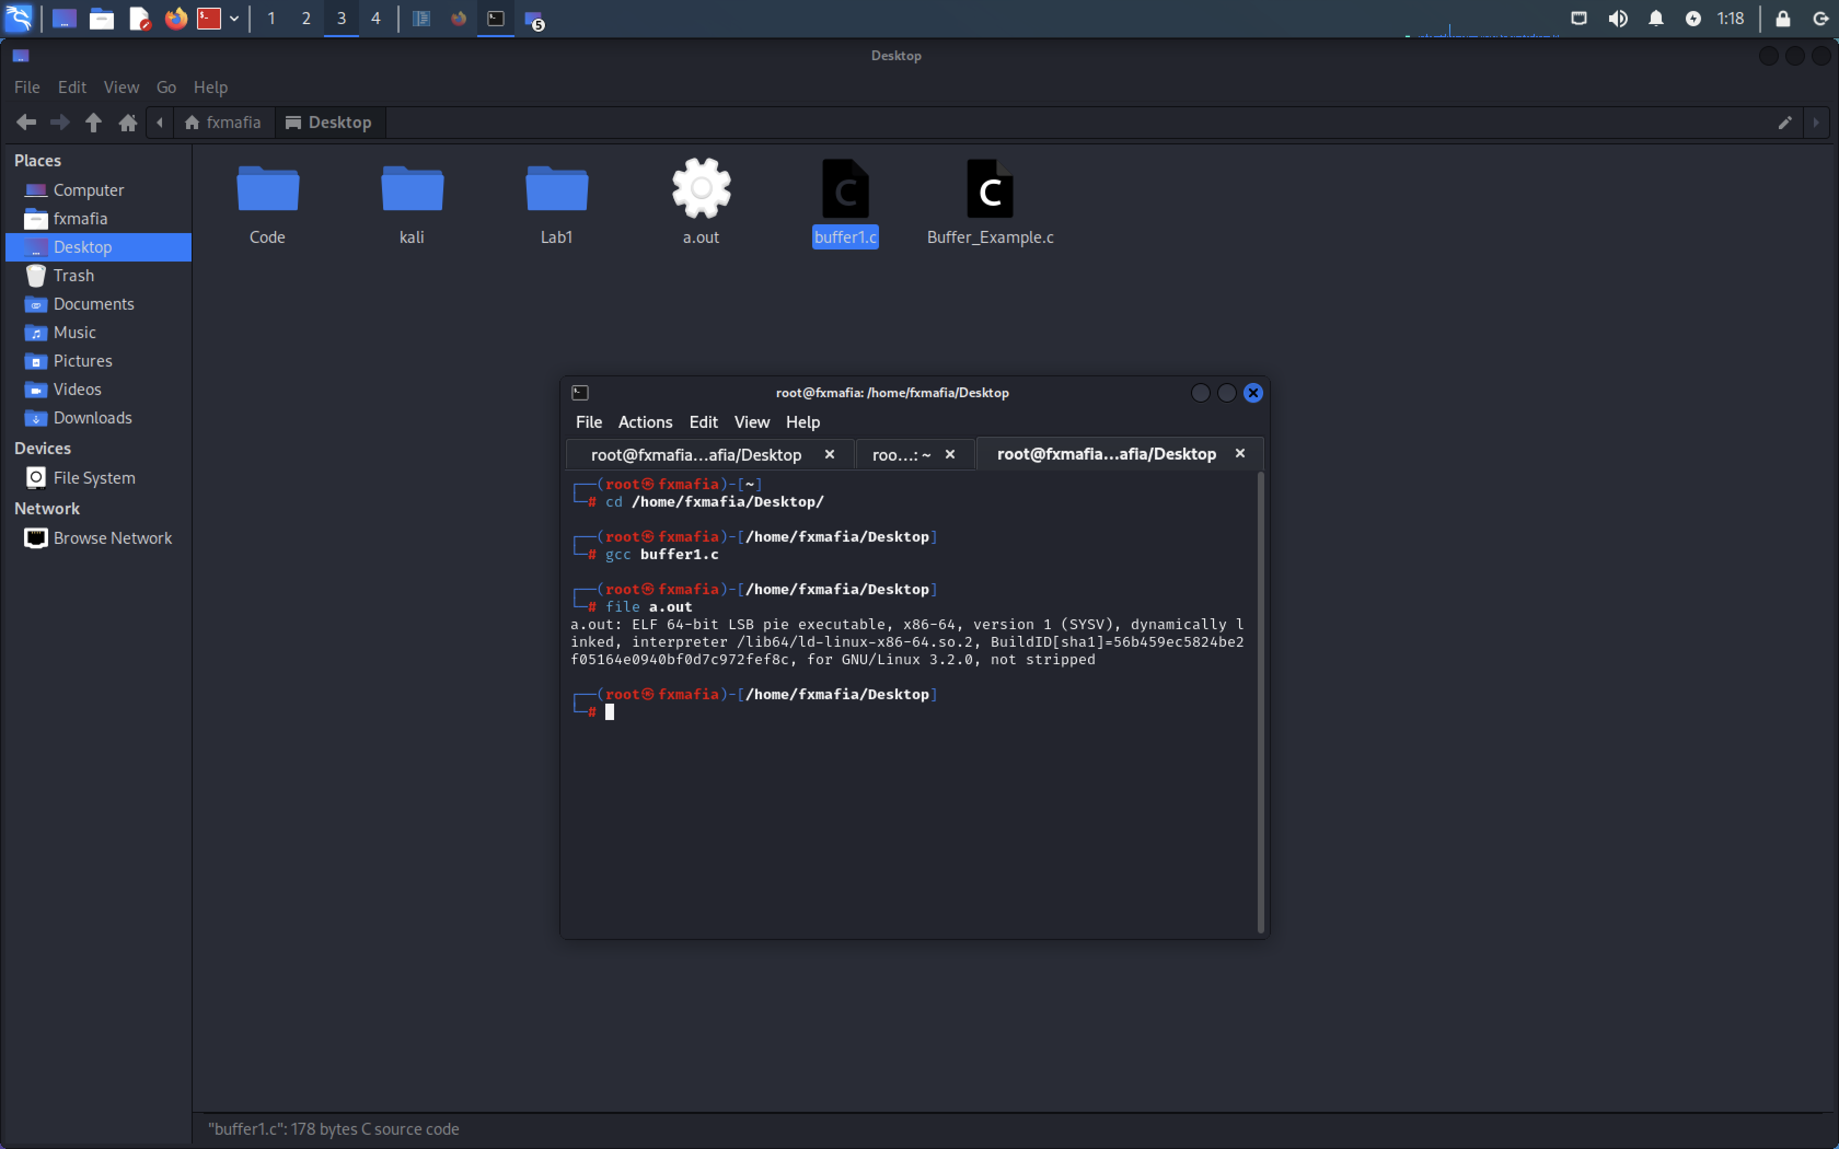
Task: Select Browse Network in sidebar
Action: [98, 538]
